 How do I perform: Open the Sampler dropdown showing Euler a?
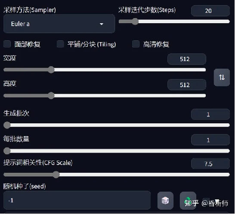point(59,24)
